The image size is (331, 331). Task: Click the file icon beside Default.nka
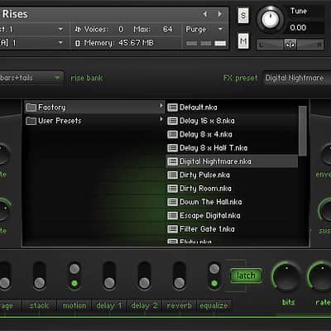coord(172,108)
